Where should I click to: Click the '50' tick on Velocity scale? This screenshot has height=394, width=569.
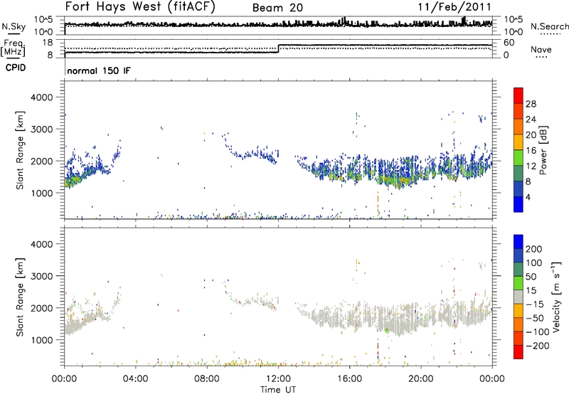[x=531, y=277]
